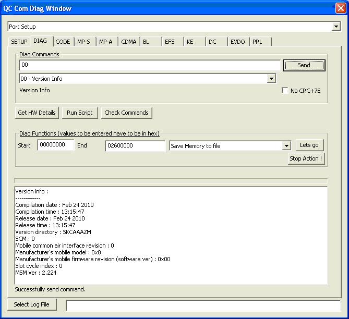
Task: Open the PRL tab
Action: (260, 42)
